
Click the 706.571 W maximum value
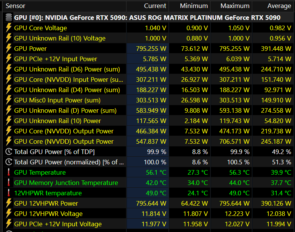tap(234, 141)
